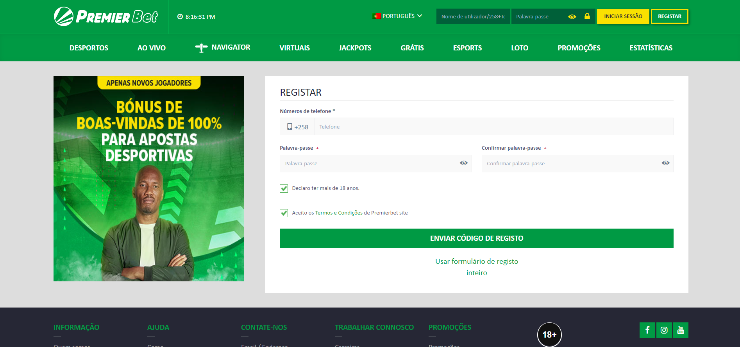Open the Português language dropdown

click(x=398, y=16)
